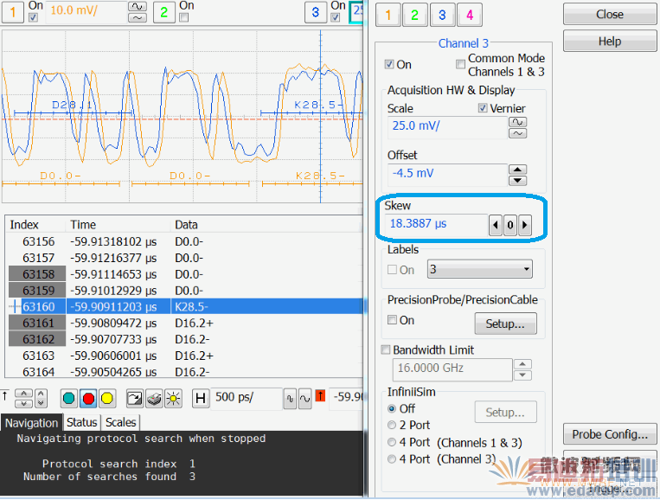Click the Run (green octagon) button
This screenshot has width=660, height=500.
coord(68,398)
